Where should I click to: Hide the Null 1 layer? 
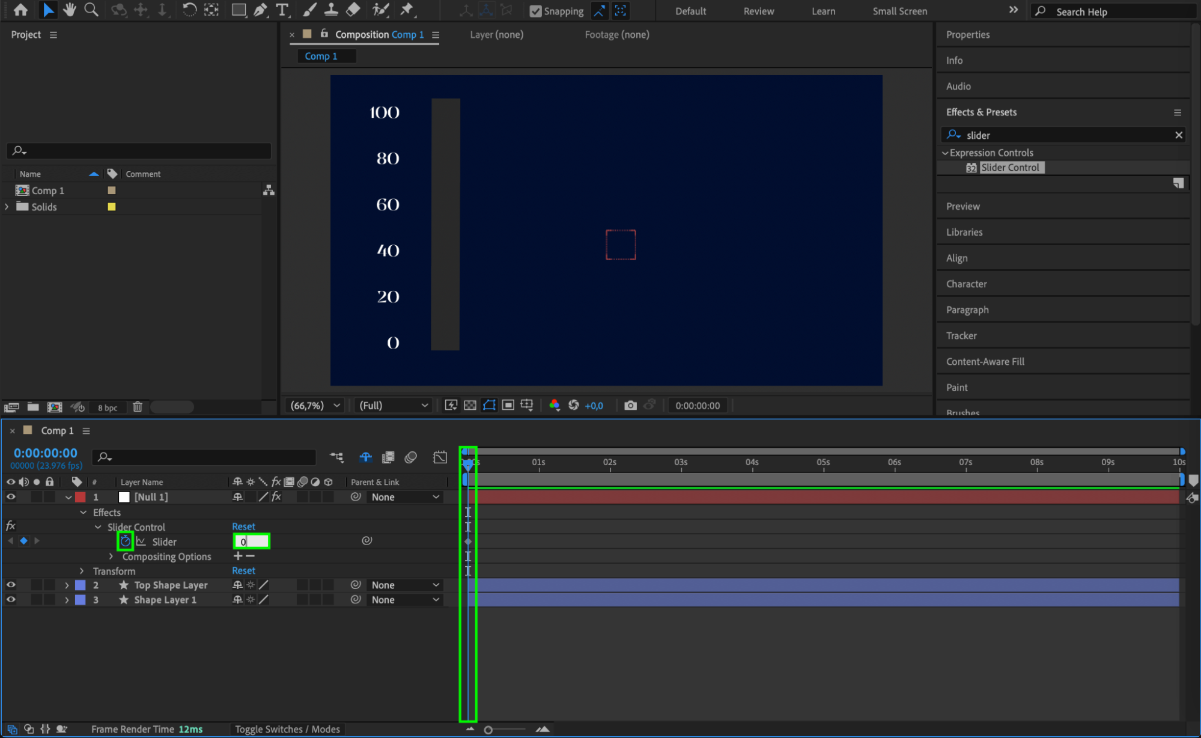11,497
